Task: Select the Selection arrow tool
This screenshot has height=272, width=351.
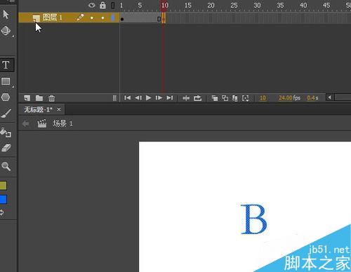Action: [x=6, y=15]
